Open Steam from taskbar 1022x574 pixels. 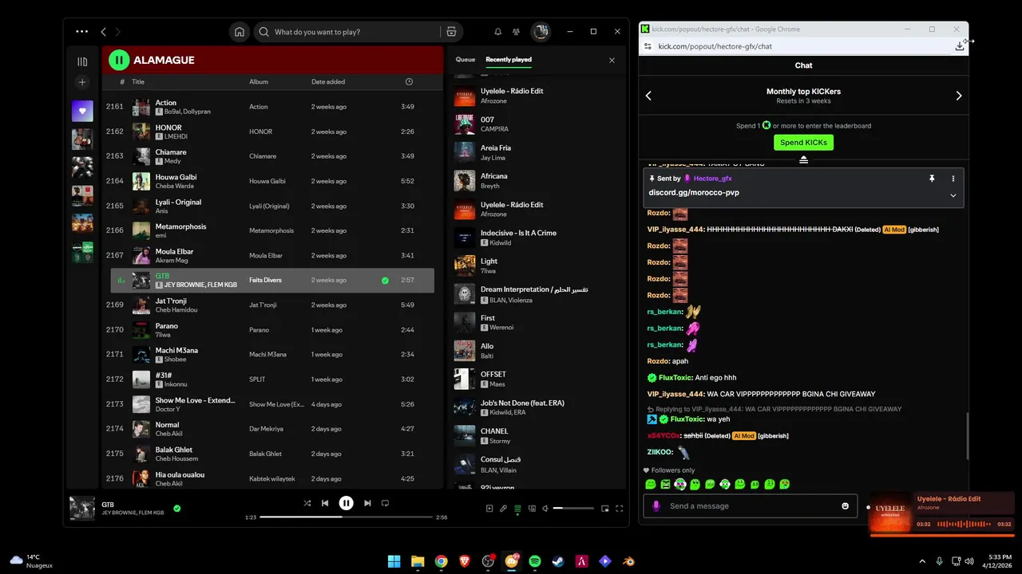click(x=558, y=561)
